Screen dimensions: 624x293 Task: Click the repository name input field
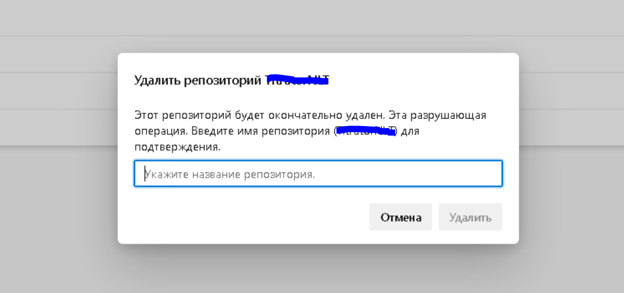318,174
